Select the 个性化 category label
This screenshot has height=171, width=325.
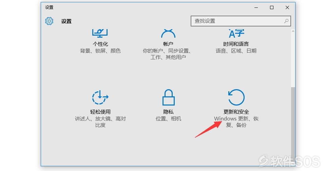tap(100, 44)
